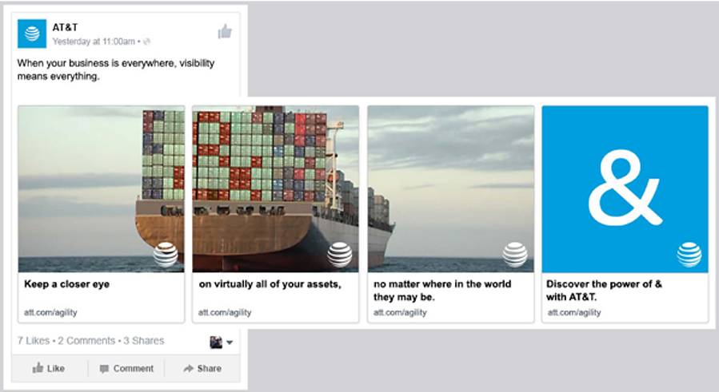Click the AT&T profile logo avatar
This screenshot has height=392, width=719.
pos(32,34)
